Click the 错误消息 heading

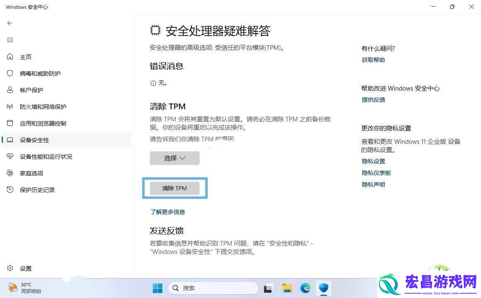pyautogui.click(x=166, y=66)
